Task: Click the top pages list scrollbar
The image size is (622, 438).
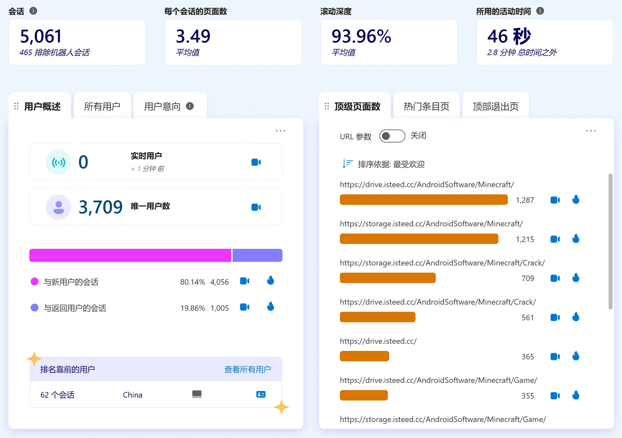Action: (610, 241)
